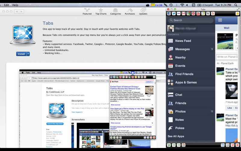Click the green forward arrow in Tabs
Image resolution: width=241 pixels, height=151 pixels.
[x=179, y=145]
